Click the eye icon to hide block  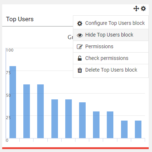(x=80, y=35)
